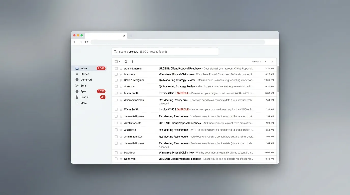Click the browser address bar
The image size is (350, 195).
pyautogui.click(x=178, y=42)
